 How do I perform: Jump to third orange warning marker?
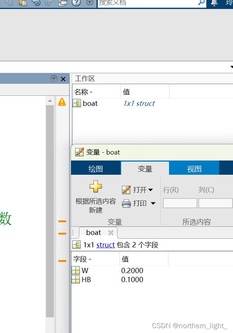tap(62, 261)
